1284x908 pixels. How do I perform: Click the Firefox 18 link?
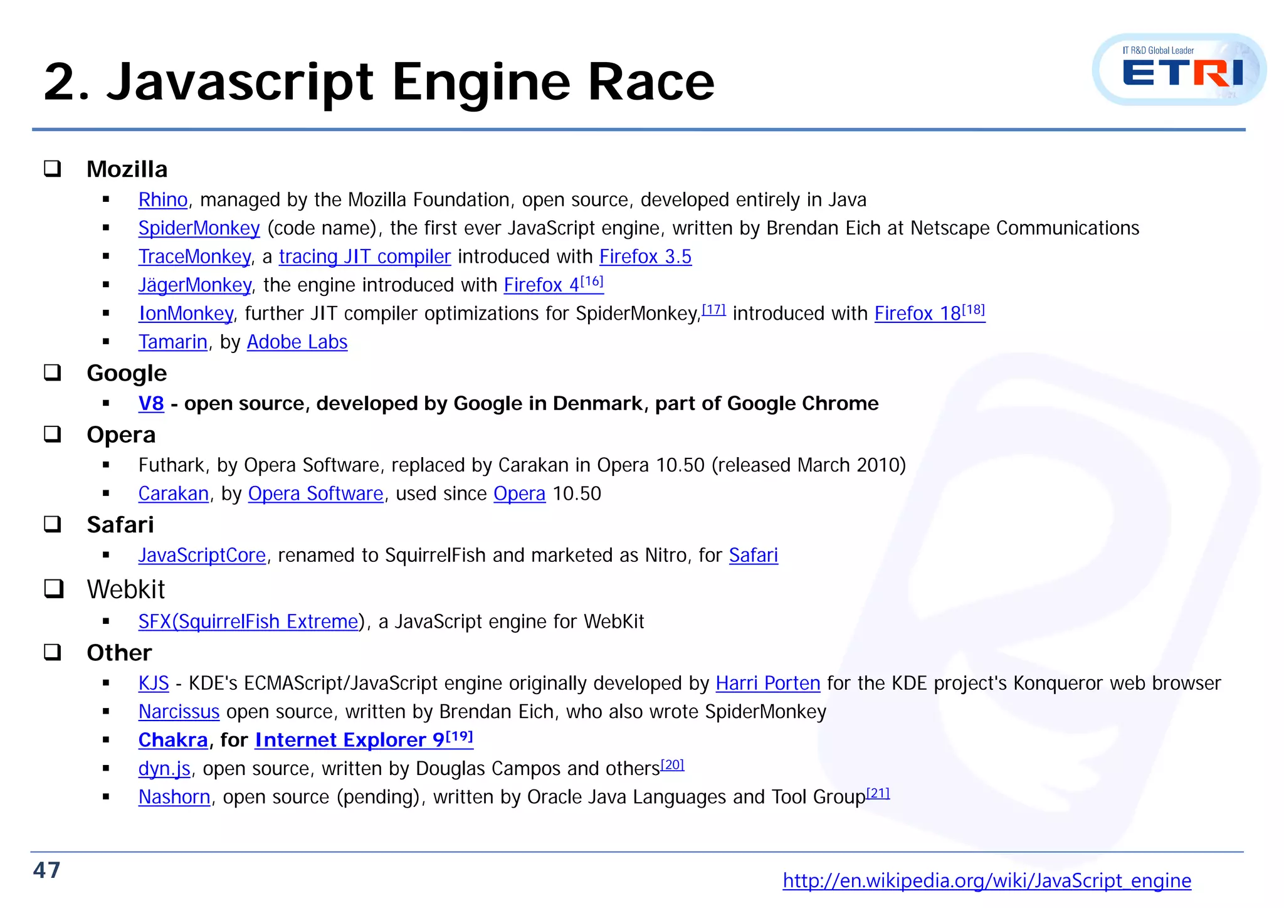918,314
